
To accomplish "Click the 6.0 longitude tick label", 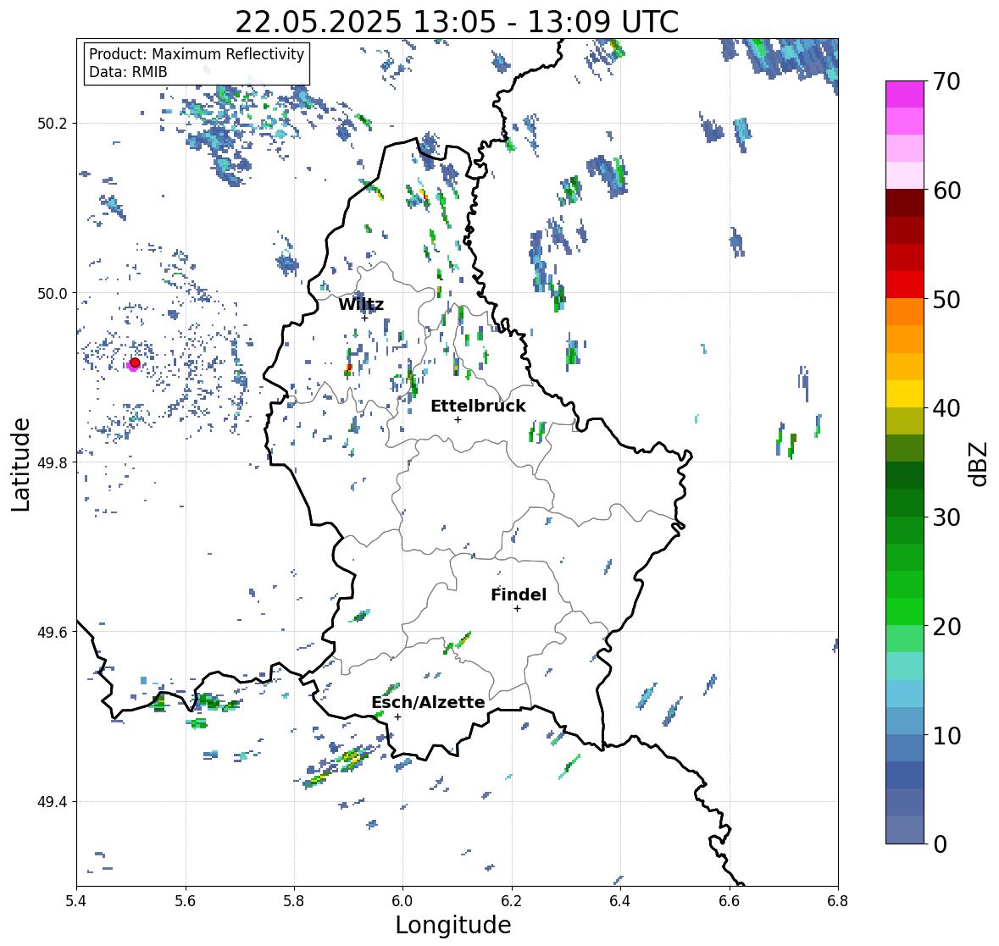I will click(x=402, y=900).
